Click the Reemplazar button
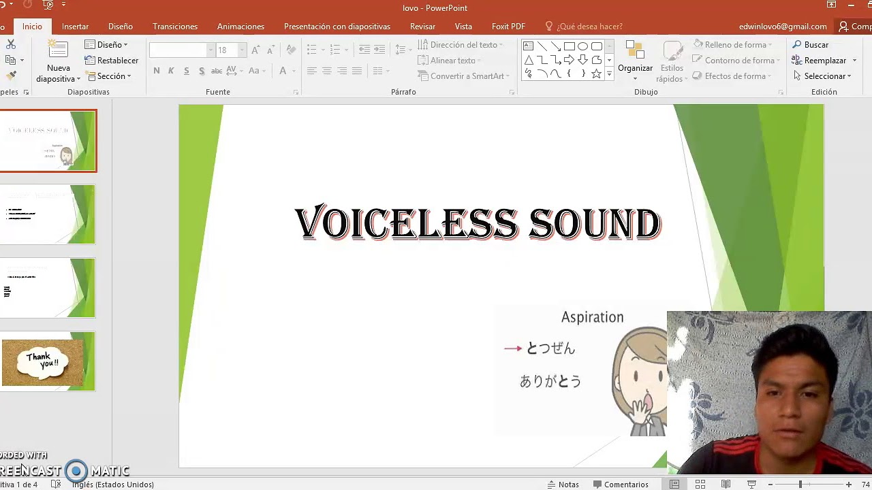872x490 pixels. (x=819, y=61)
